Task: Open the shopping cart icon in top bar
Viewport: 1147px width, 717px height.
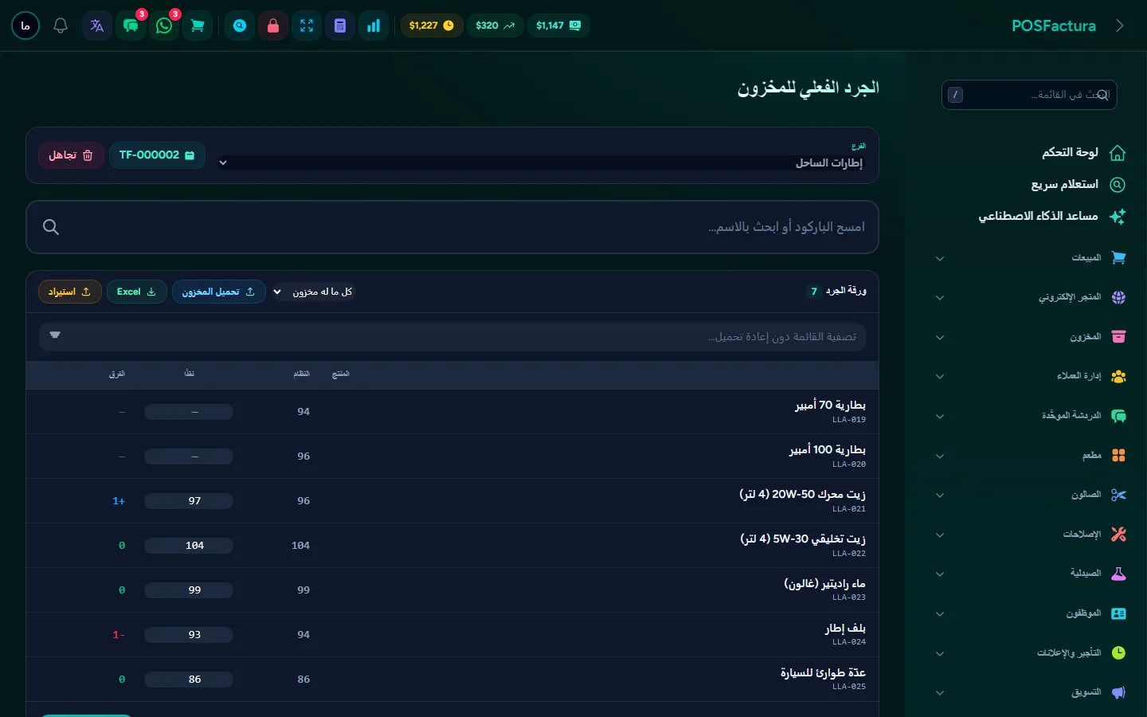Action: pos(198,25)
